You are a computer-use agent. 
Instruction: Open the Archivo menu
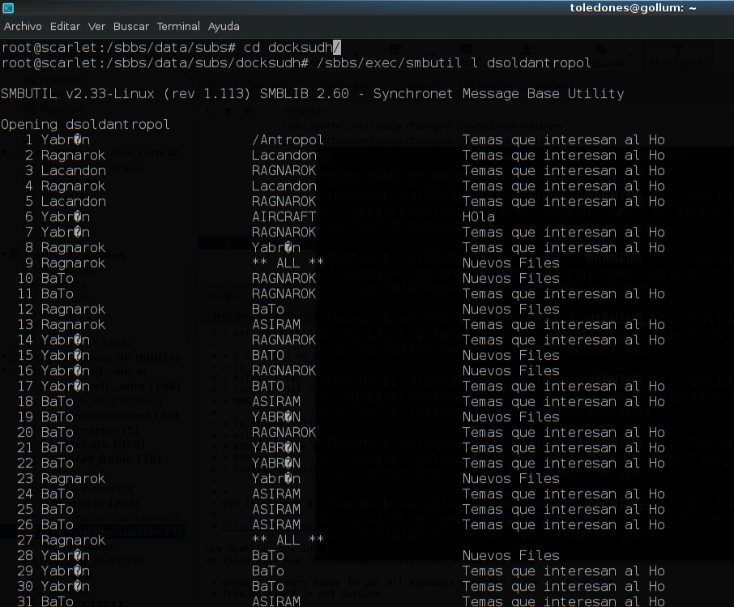23,26
